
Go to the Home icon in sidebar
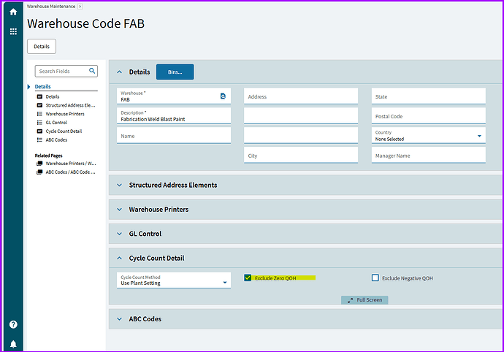(13, 12)
